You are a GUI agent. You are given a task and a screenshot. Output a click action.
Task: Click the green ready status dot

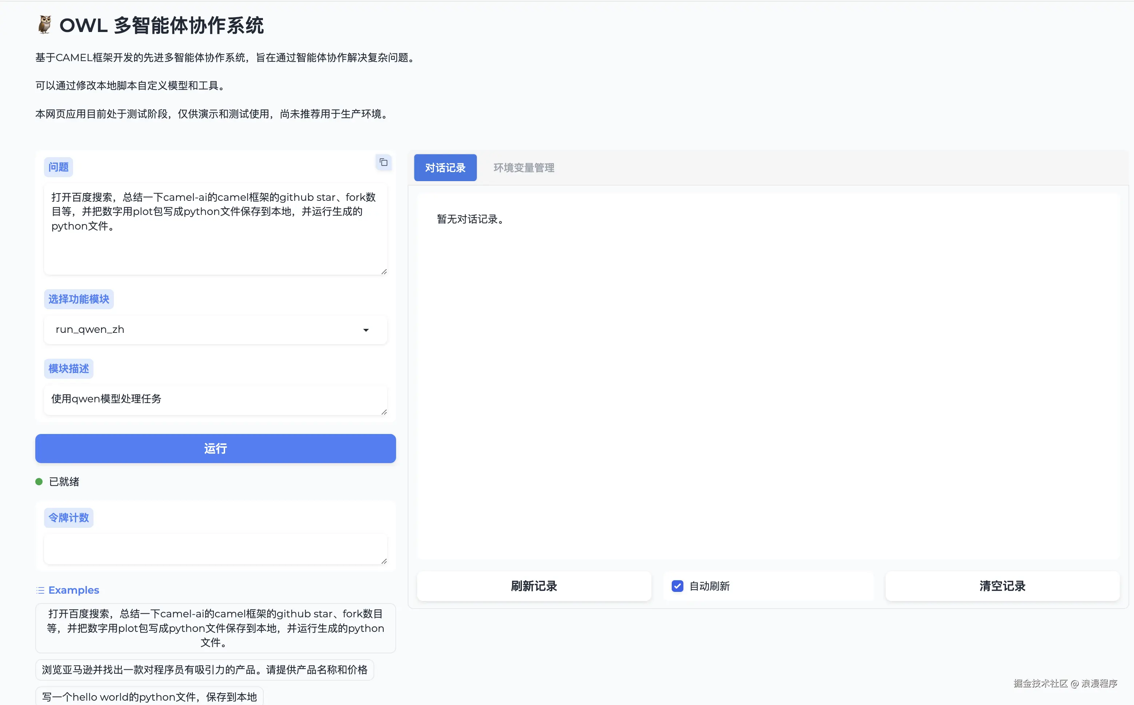coord(39,482)
